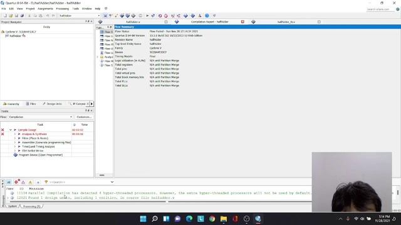Expand the message search dropdown chevron
The width and height of the screenshot is (401, 225).
pyautogui.click(x=112, y=182)
